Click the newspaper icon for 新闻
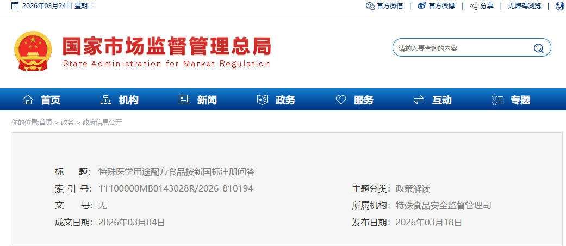 (x=184, y=100)
